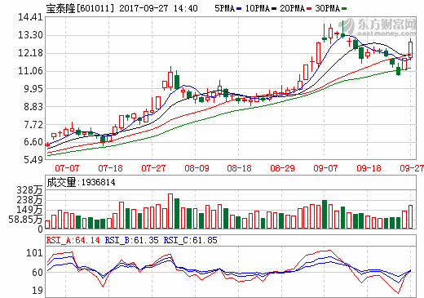Click the 20PMA red legend marker

309,9
